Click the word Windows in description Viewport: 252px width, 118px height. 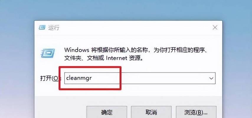[77, 50]
